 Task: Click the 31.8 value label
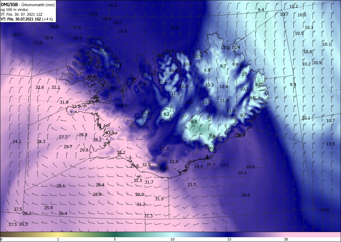64,102
